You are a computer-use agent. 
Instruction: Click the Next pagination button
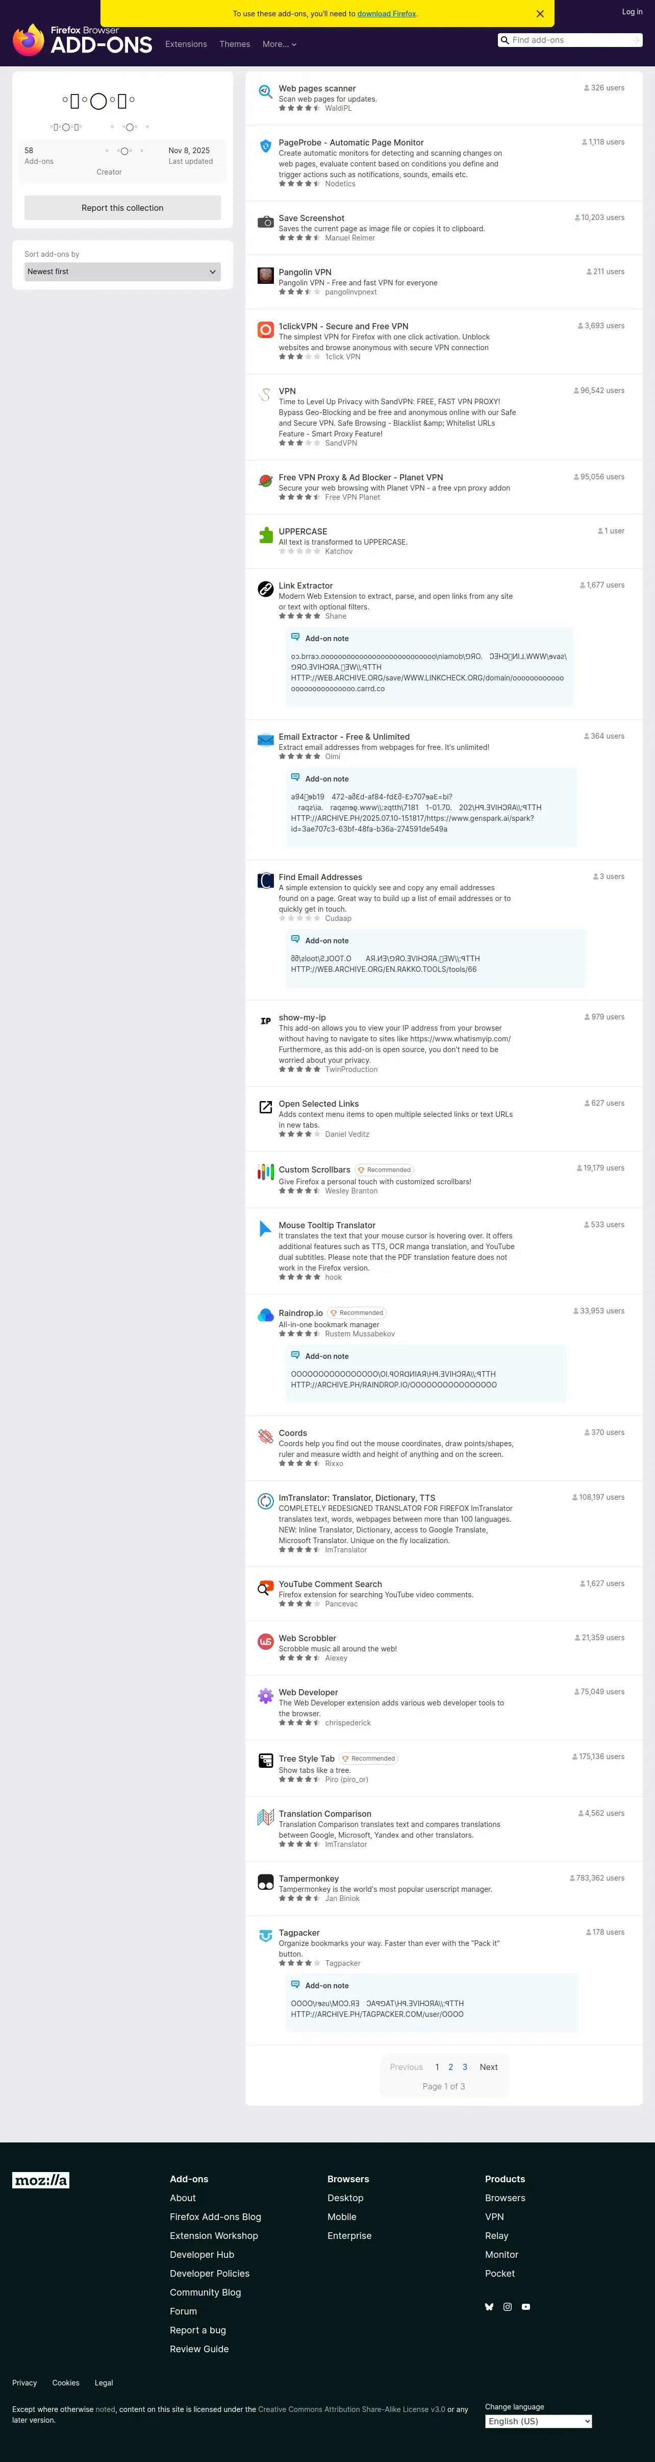[489, 2066]
